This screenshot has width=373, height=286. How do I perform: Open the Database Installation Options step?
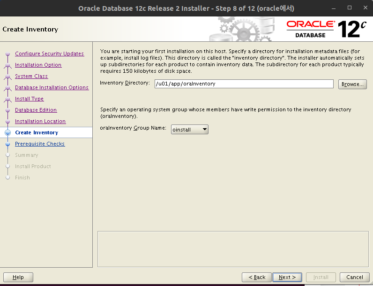[52, 87]
